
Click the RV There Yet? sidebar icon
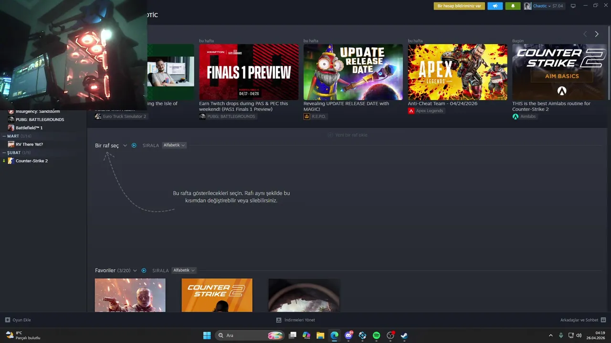click(x=11, y=144)
